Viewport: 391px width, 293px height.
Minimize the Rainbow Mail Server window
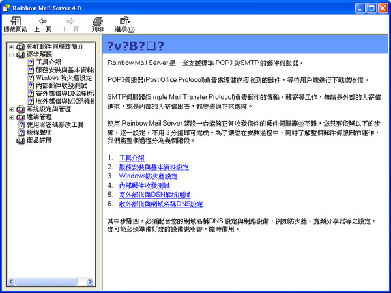pyautogui.click(x=360, y=8)
